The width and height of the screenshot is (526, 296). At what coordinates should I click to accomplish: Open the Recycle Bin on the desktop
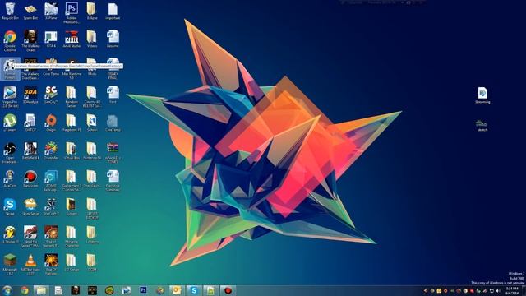(x=10, y=12)
